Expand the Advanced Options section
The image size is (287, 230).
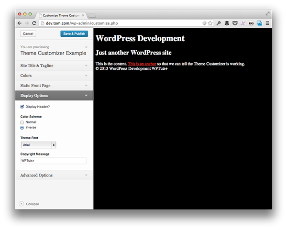54,175
